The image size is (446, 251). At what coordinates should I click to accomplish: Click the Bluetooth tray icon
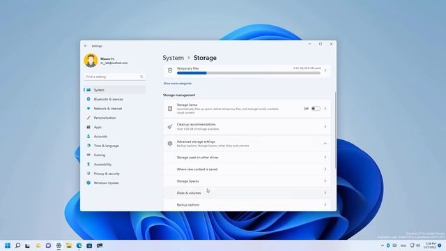[x=388, y=245]
